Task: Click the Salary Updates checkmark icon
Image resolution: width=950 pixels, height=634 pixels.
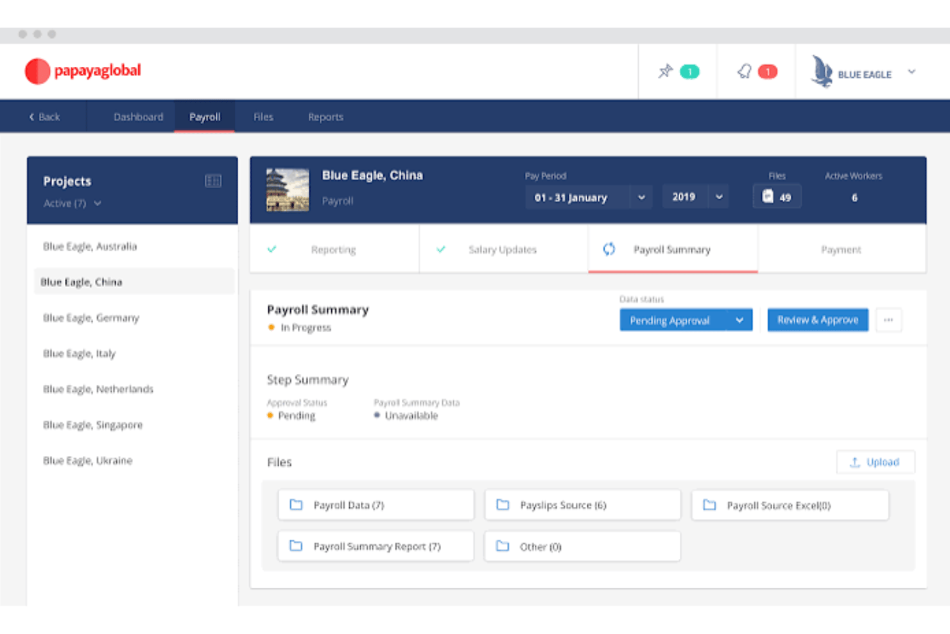Action: 441,249
